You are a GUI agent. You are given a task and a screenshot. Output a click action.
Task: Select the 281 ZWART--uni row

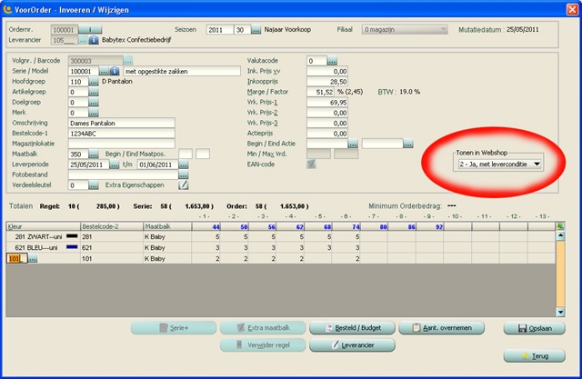pos(281,236)
